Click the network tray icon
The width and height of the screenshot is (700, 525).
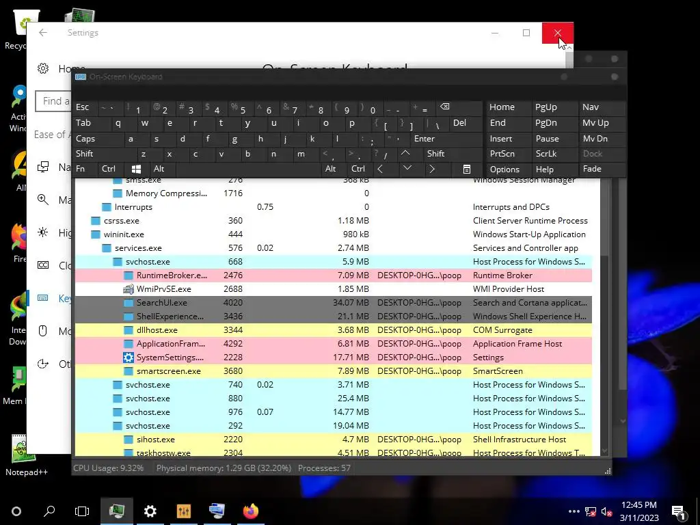(x=591, y=512)
